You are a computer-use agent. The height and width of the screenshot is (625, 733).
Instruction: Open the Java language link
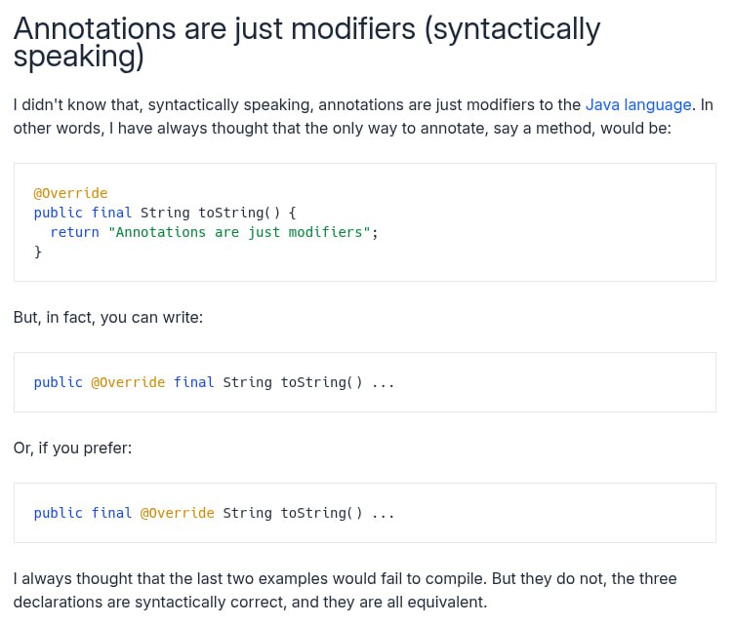tap(638, 105)
